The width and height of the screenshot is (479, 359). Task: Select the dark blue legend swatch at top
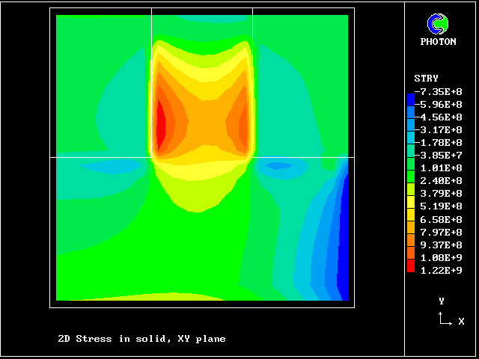(410, 98)
